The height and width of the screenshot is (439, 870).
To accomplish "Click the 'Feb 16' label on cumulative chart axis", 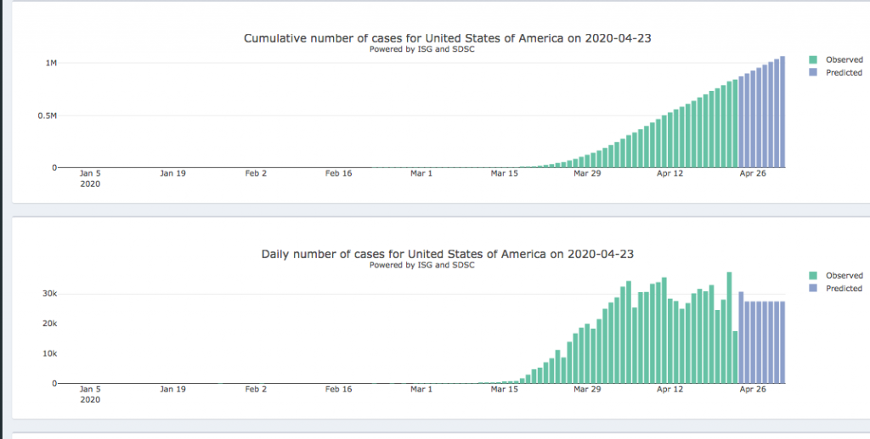I will click(339, 173).
